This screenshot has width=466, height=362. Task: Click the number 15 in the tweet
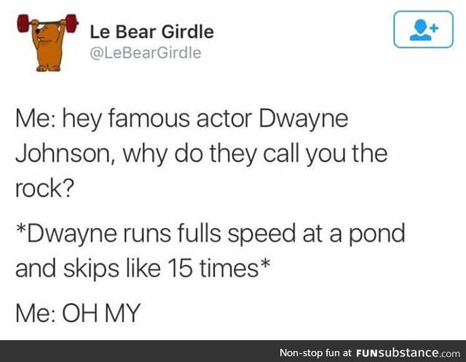pos(179,268)
